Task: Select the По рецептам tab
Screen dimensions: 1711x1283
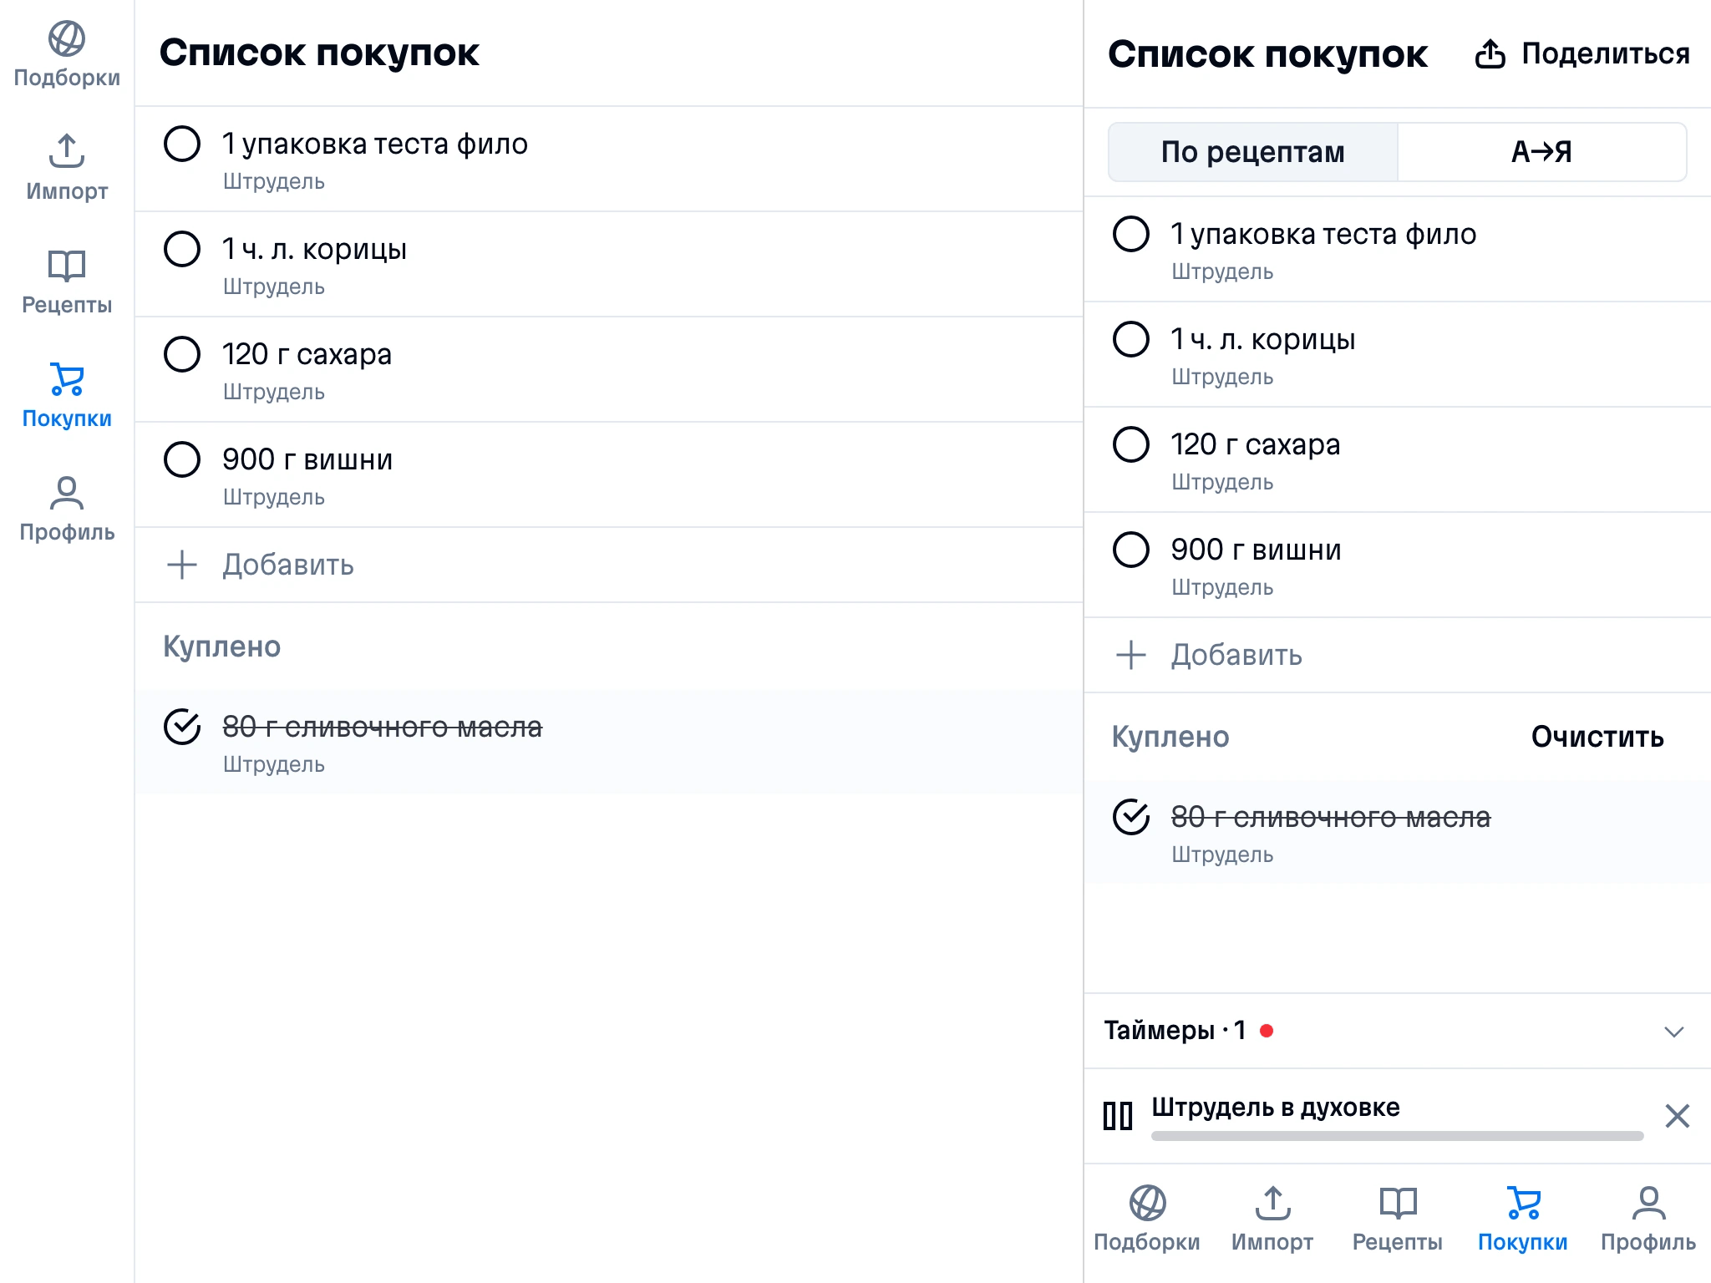Action: point(1252,152)
